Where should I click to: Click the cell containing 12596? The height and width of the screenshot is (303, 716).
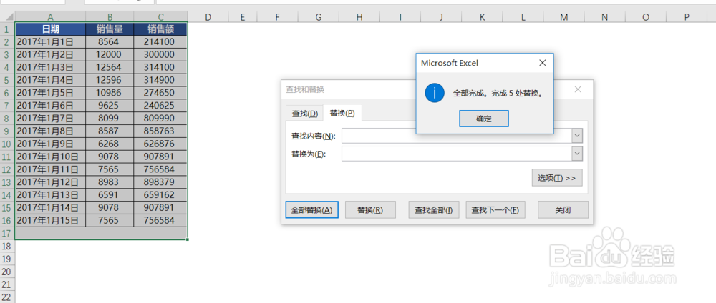110,80
